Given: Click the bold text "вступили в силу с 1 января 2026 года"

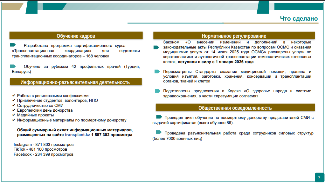Looking at the screenshot, I should 216,62.
